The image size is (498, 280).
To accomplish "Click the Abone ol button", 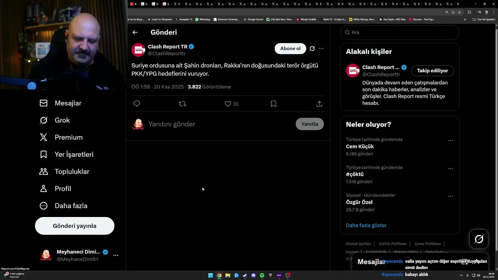I will click(x=290, y=49).
